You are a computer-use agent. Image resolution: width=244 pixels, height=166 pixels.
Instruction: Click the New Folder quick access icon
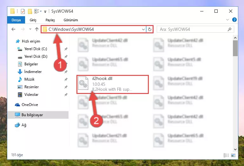30,11
